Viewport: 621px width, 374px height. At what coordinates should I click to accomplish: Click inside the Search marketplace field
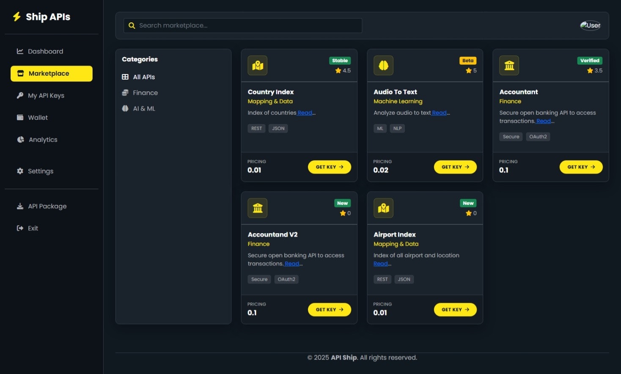[x=242, y=25]
